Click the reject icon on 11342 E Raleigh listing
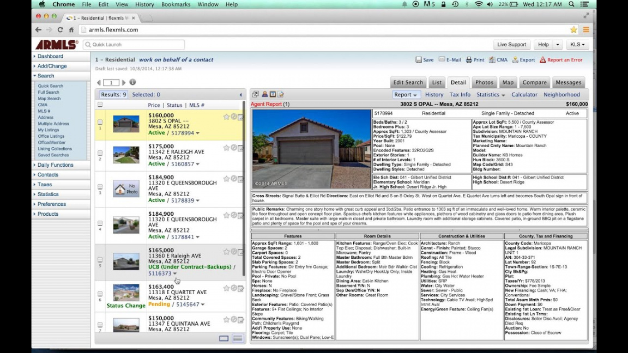The image size is (628, 353). 233,148
